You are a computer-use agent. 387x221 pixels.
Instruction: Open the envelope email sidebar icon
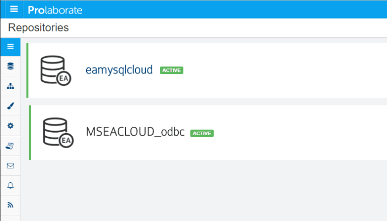point(11,166)
